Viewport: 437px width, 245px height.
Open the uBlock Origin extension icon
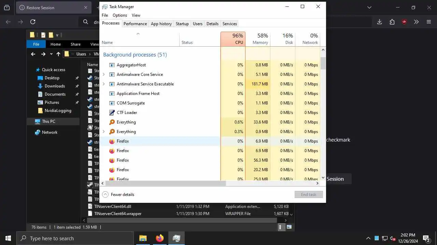(404, 22)
